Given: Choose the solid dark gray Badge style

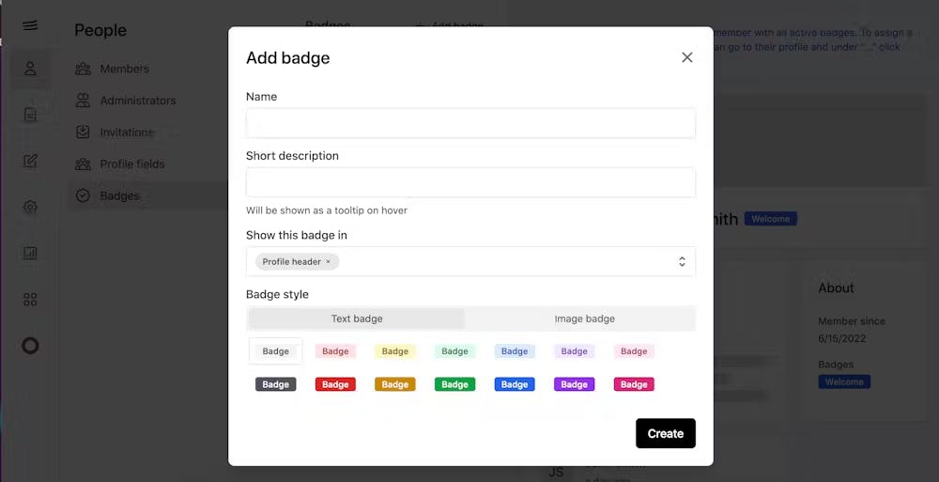Looking at the screenshot, I should [275, 384].
